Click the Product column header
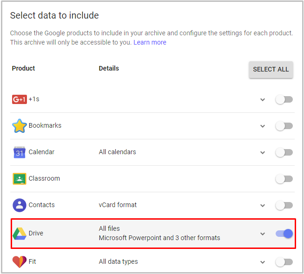This screenshot has width=304, height=274. (x=24, y=68)
